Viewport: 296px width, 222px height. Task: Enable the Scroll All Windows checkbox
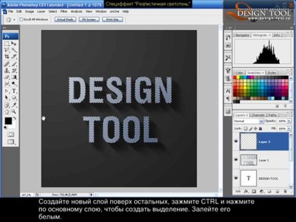(21, 19)
